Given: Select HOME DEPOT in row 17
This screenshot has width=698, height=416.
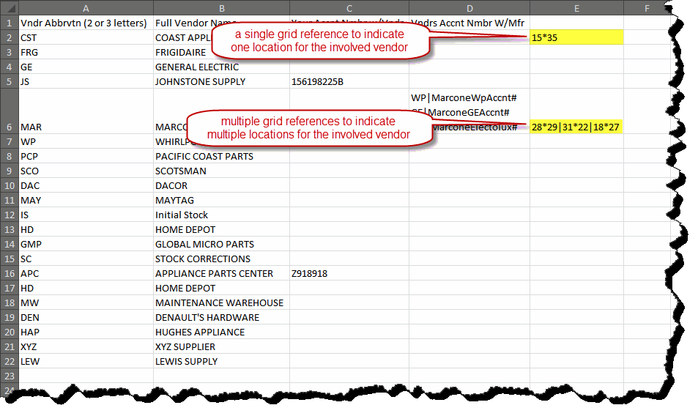Looking at the screenshot, I should 222,289.
